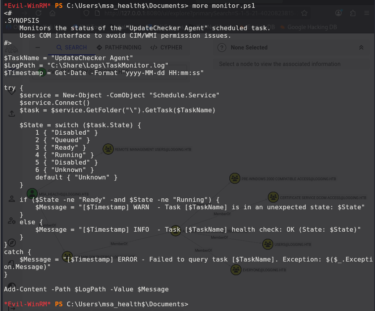Click the browser reload button

[38, 13]
